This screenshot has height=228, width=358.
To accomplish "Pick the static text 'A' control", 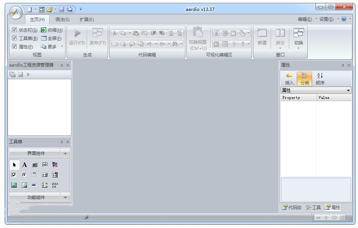I will coord(24,165).
